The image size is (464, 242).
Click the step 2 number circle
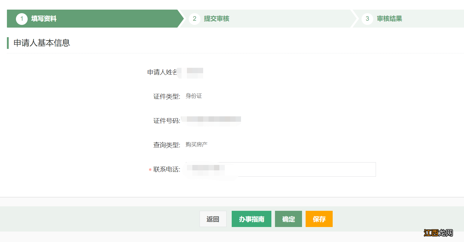[194, 19]
